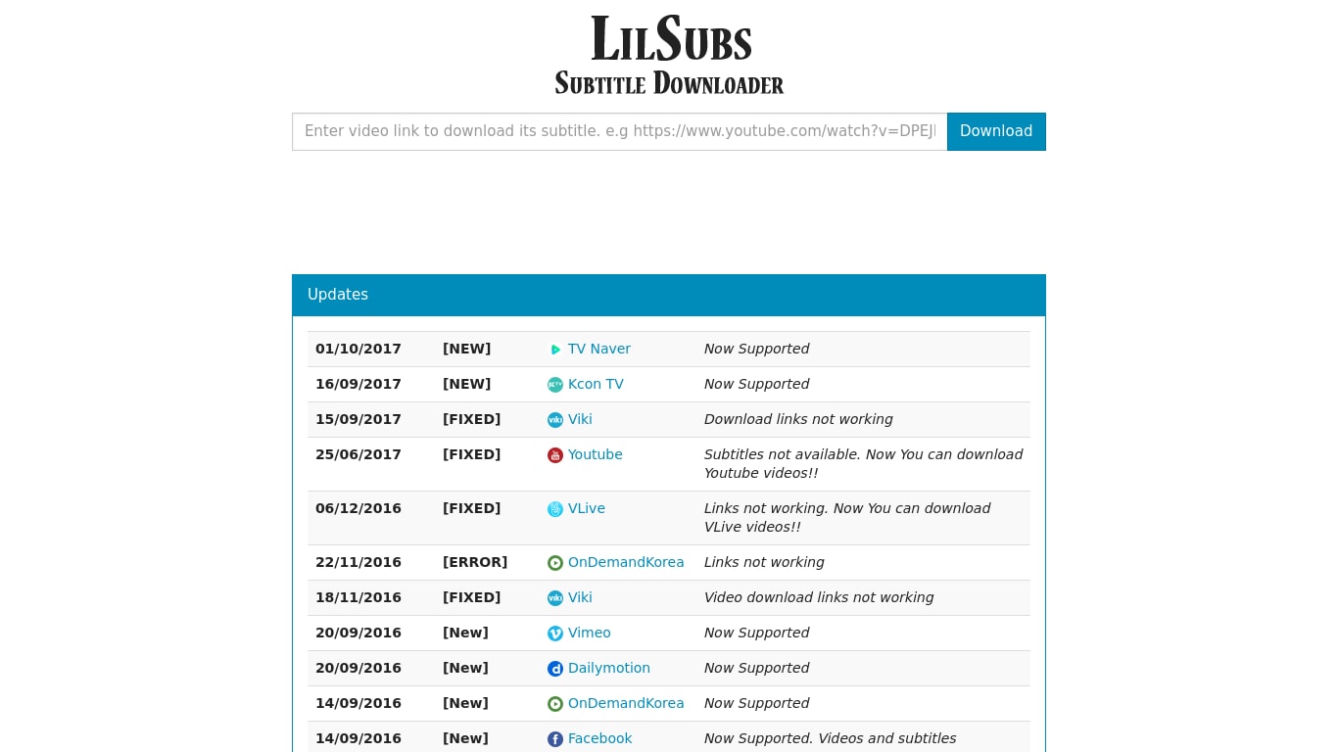Click the TV Naver play icon
This screenshot has height=752, width=1338.
click(x=555, y=349)
